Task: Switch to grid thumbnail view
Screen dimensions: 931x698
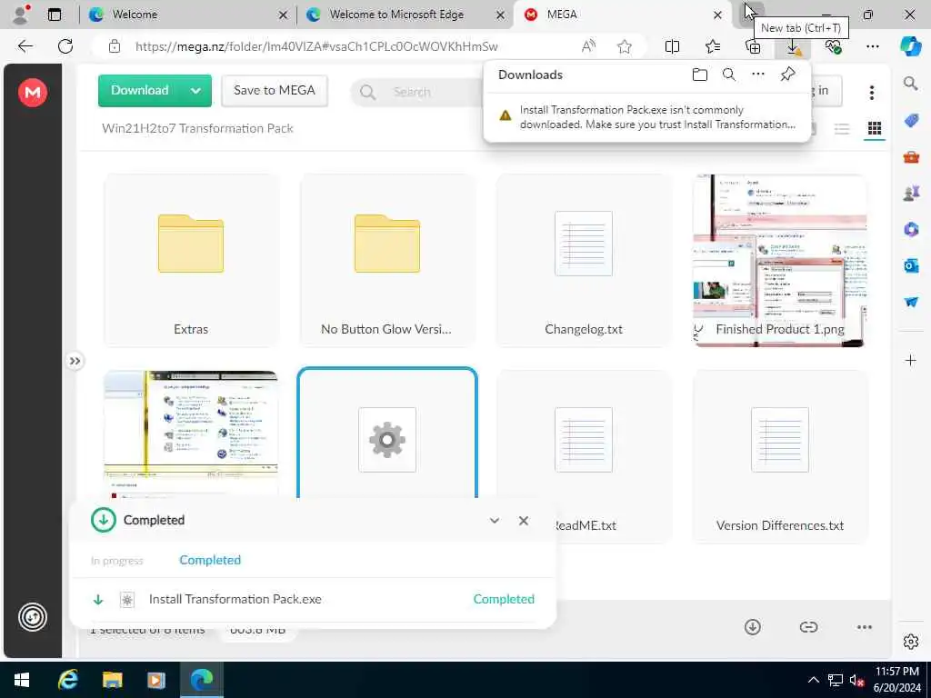Action: (874, 129)
